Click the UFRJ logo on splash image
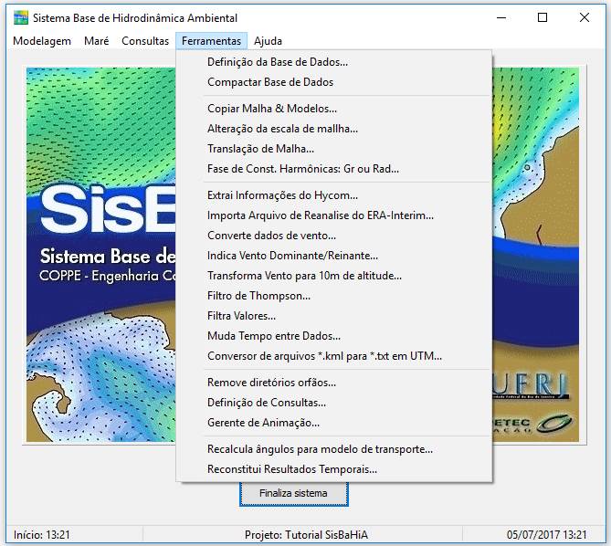 tap(530, 385)
